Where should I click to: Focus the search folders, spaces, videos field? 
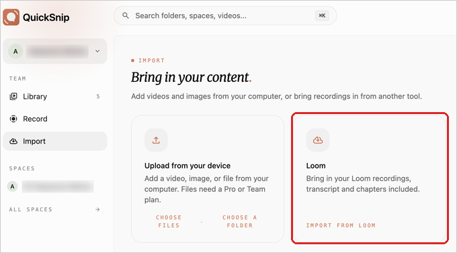pos(225,15)
